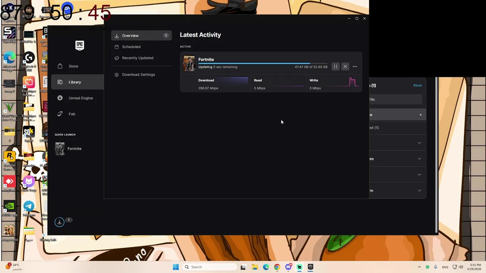
Task: Open Logitech G HUB desktop shortcut
Action: 29,62
